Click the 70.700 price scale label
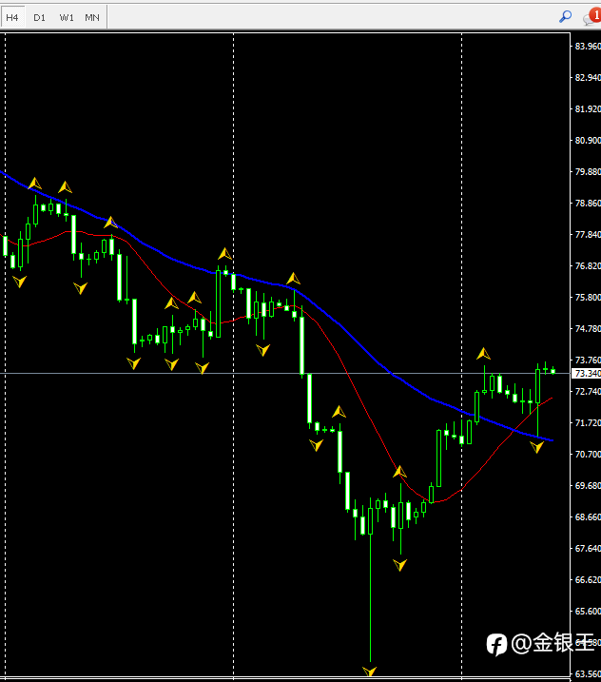The width and height of the screenshot is (601, 682). pos(588,454)
